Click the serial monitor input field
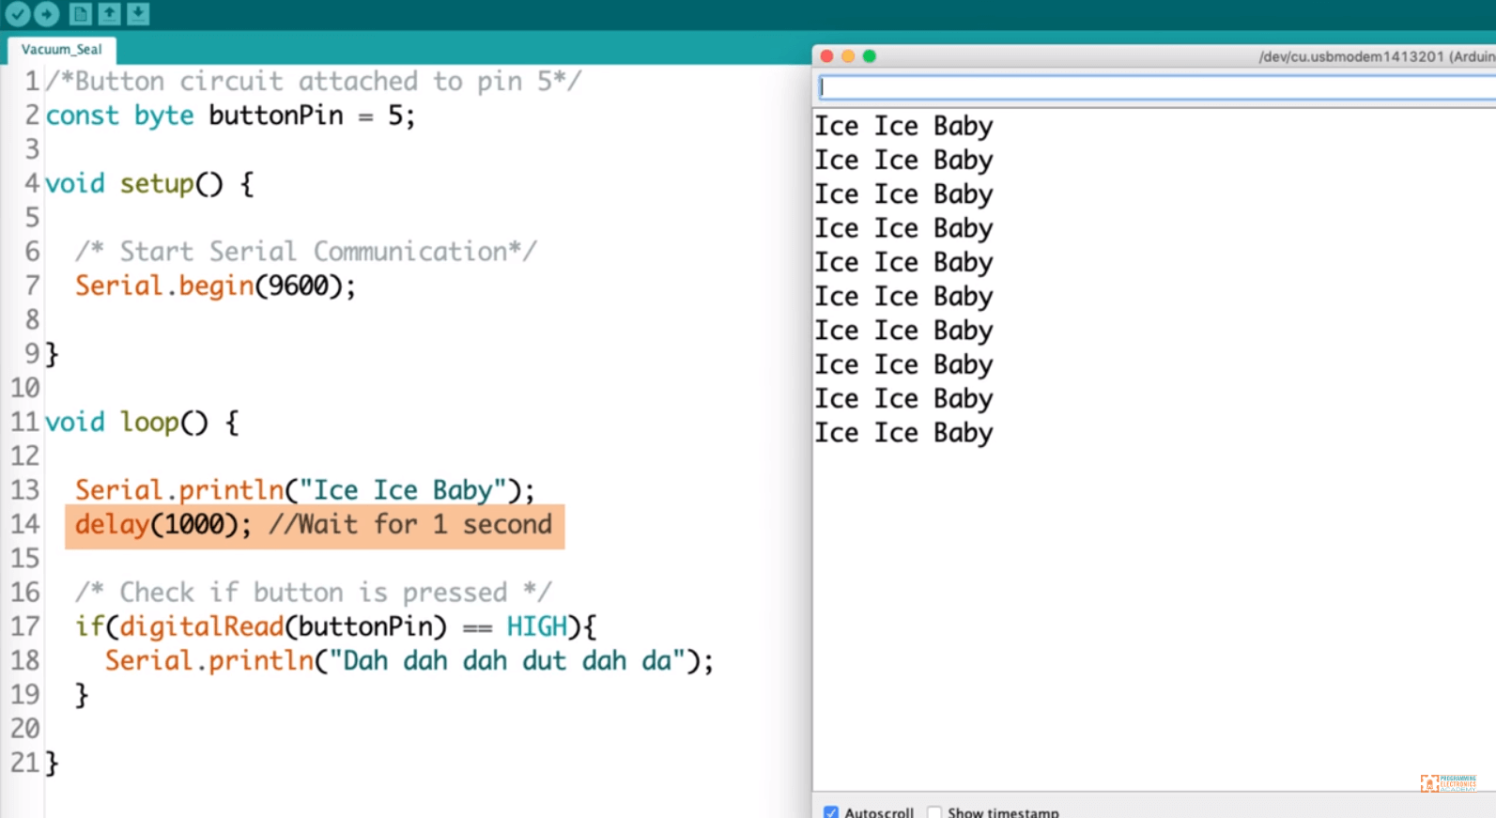This screenshot has width=1496, height=818. pyautogui.click(x=1156, y=87)
